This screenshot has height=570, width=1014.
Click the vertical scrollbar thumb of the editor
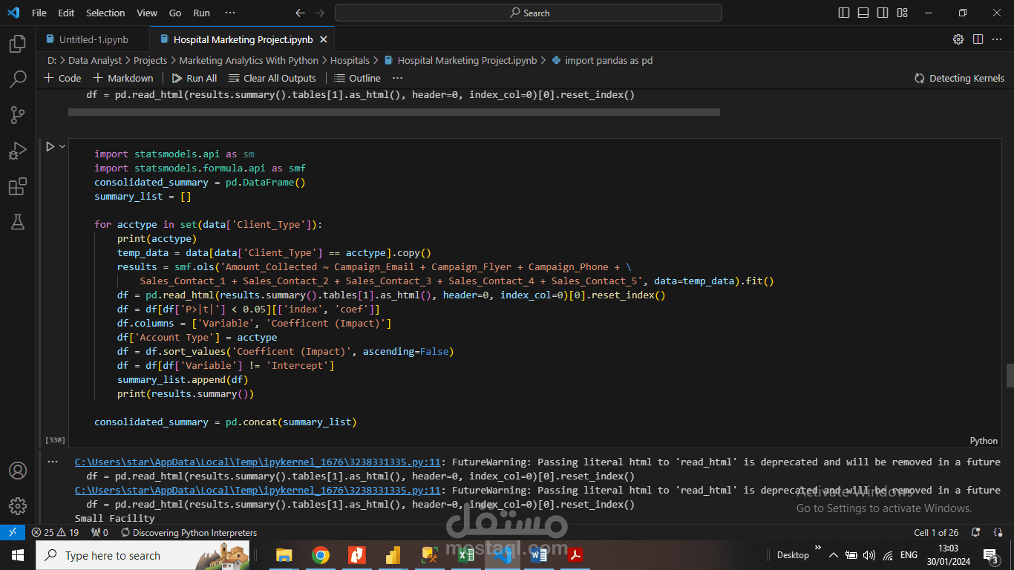pyautogui.click(x=1010, y=376)
